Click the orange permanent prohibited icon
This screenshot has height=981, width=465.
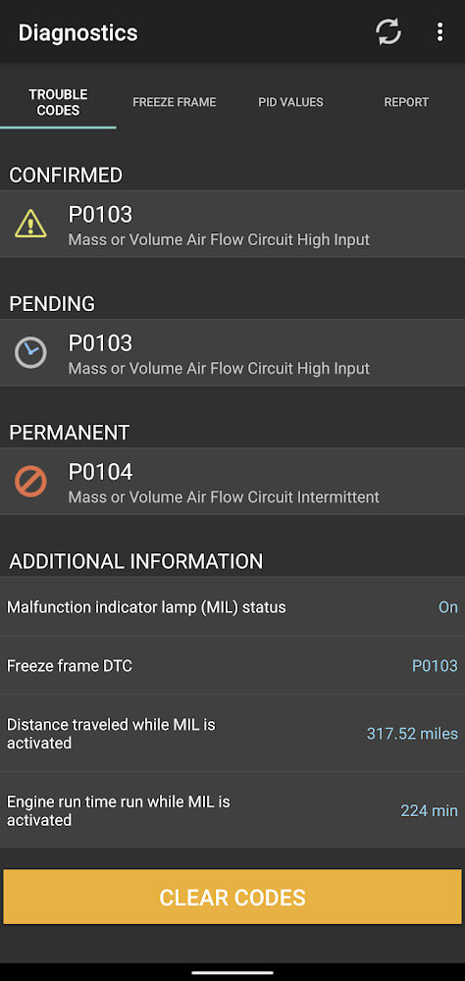30,481
